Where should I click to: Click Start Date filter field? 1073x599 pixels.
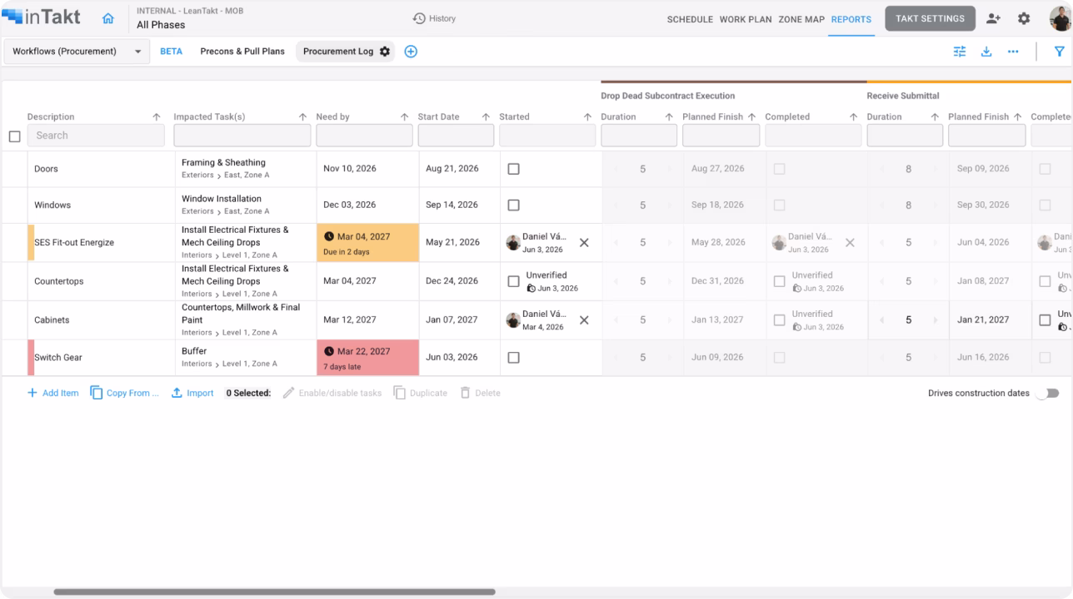456,136
